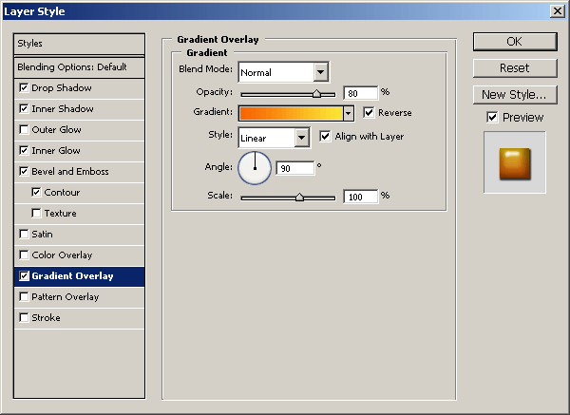The image size is (570, 415).
Task: Open the Contour settings label
Action: point(62,192)
